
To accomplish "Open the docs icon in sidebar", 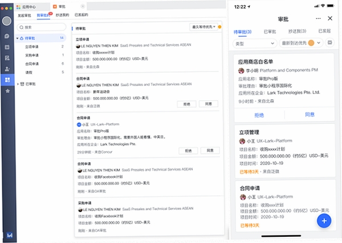I will (x=7, y=58).
